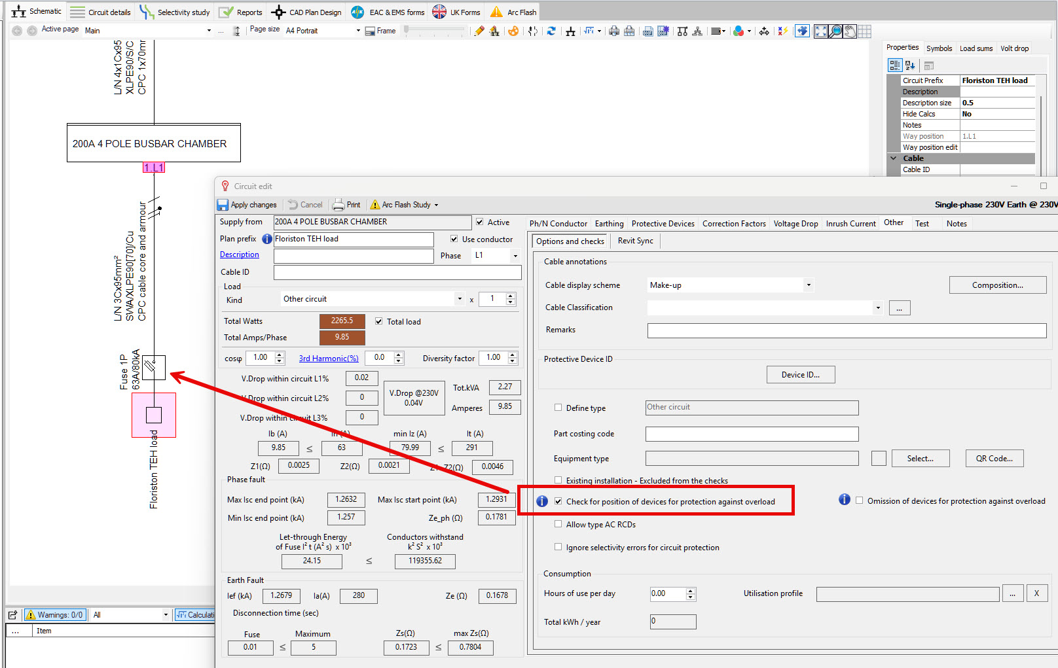Click the pencil edit icon in toolbar
Screen dimensions: 1058x668
[479, 31]
